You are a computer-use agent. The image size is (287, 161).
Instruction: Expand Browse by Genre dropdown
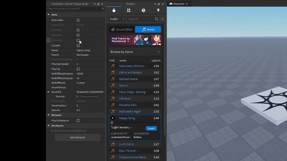(135, 52)
